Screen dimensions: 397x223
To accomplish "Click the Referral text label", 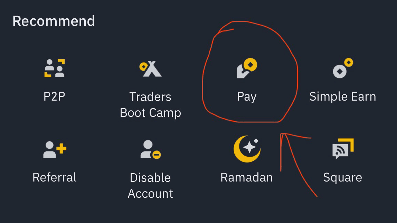I will click(x=55, y=177).
